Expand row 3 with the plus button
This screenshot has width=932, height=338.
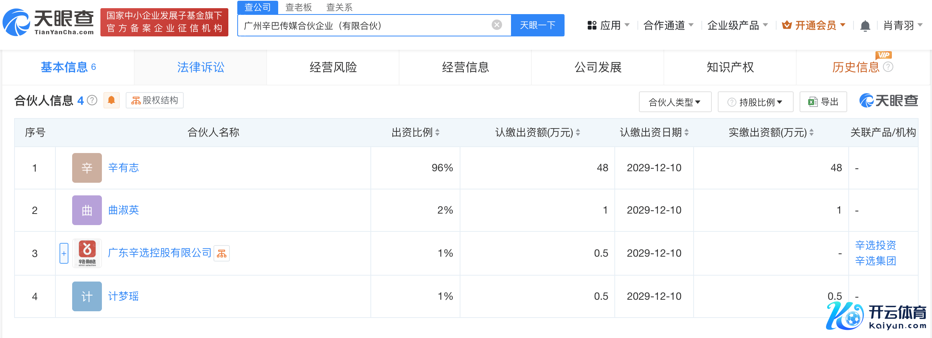click(64, 253)
